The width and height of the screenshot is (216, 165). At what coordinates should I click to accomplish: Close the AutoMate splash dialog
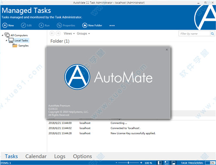click(167, 50)
